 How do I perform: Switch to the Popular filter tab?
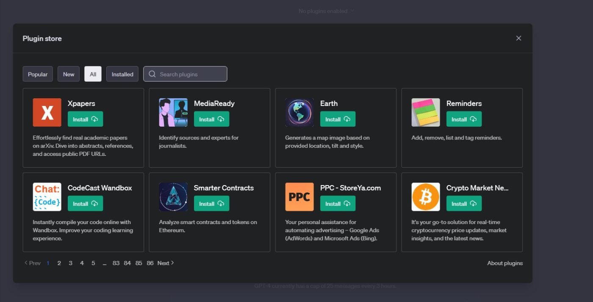click(38, 74)
